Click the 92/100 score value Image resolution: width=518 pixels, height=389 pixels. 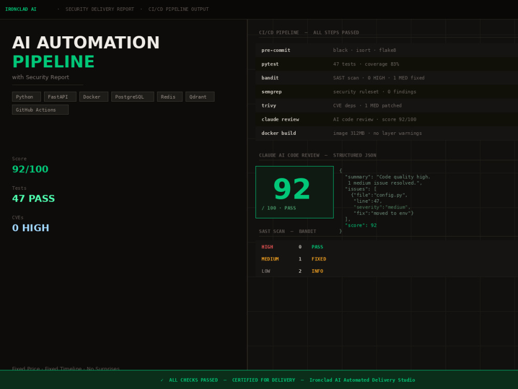30,169
